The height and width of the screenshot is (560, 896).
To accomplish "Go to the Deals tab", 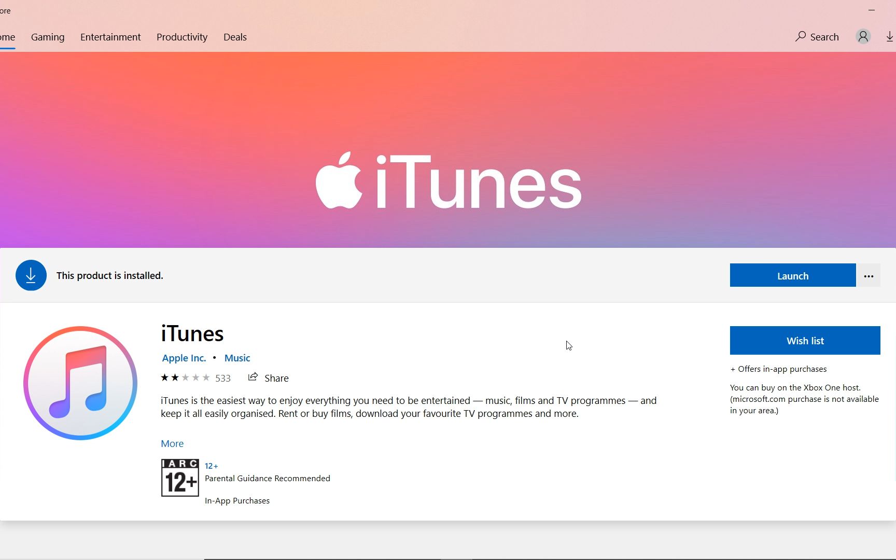I will [x=235, y=37].
